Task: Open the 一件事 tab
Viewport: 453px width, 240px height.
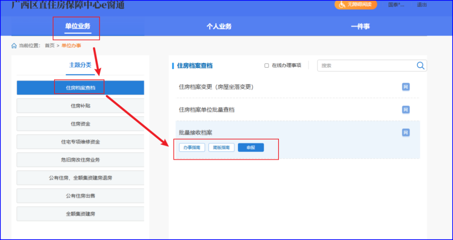Action: click(360, 26)
